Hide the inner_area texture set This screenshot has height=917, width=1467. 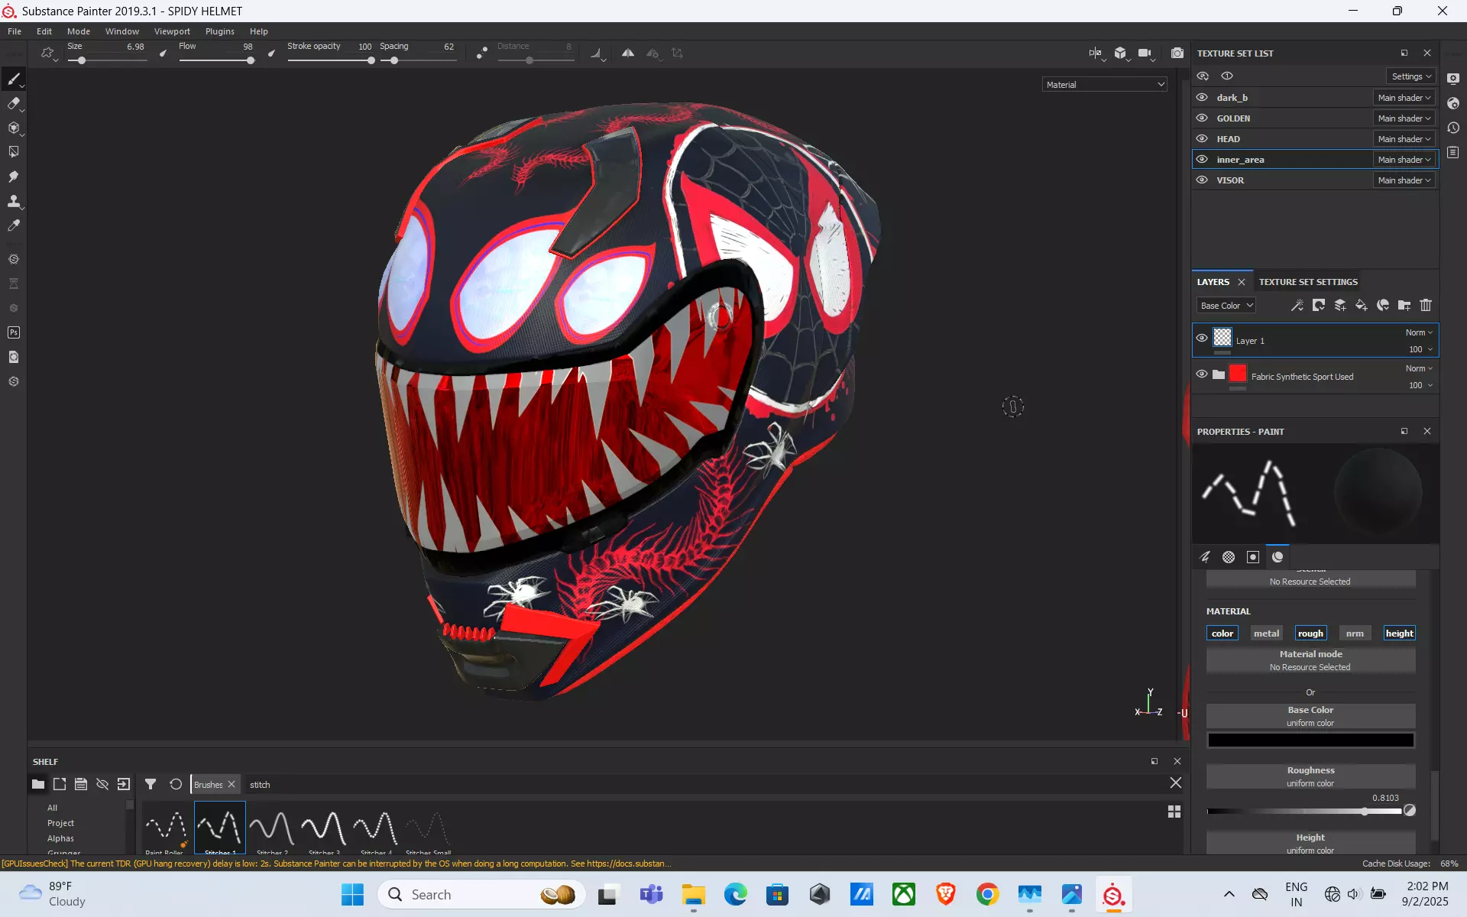1202,160
